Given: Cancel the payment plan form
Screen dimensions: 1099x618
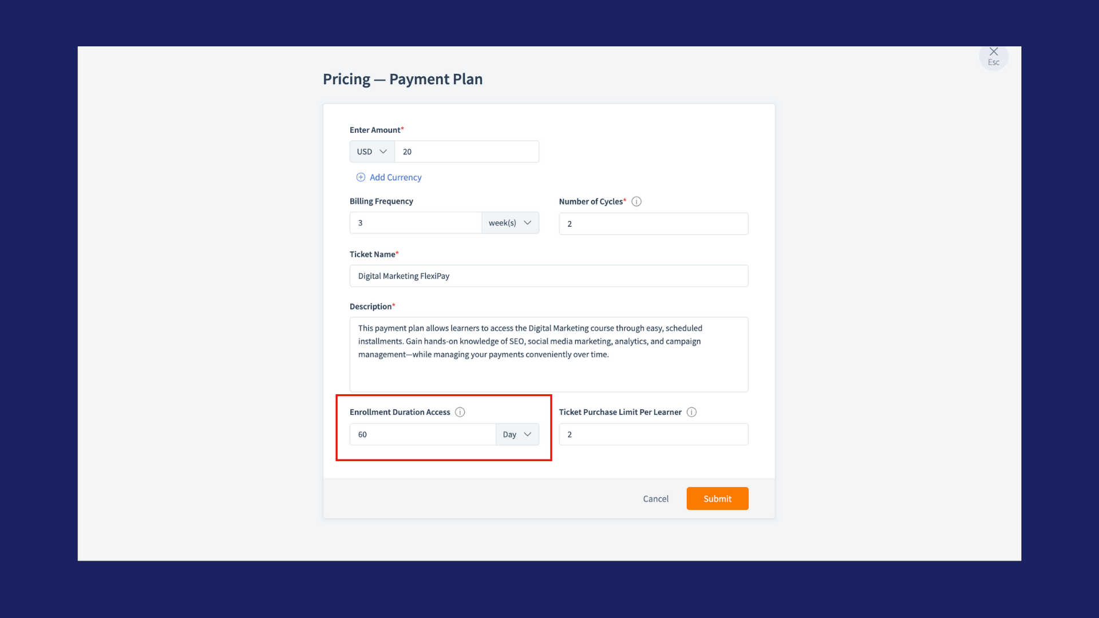Looking at the screenshot, I should 655,499.
